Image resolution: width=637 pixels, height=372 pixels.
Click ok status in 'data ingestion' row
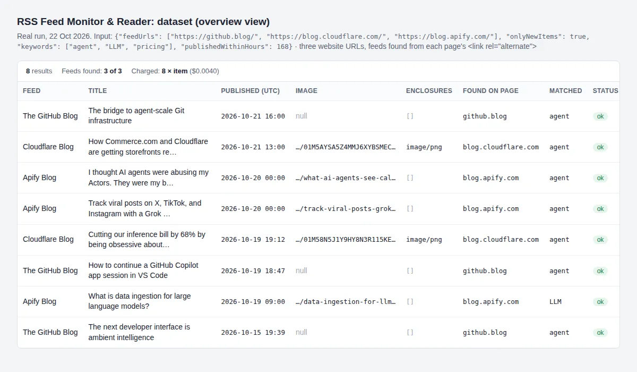[x=600, y=302]
